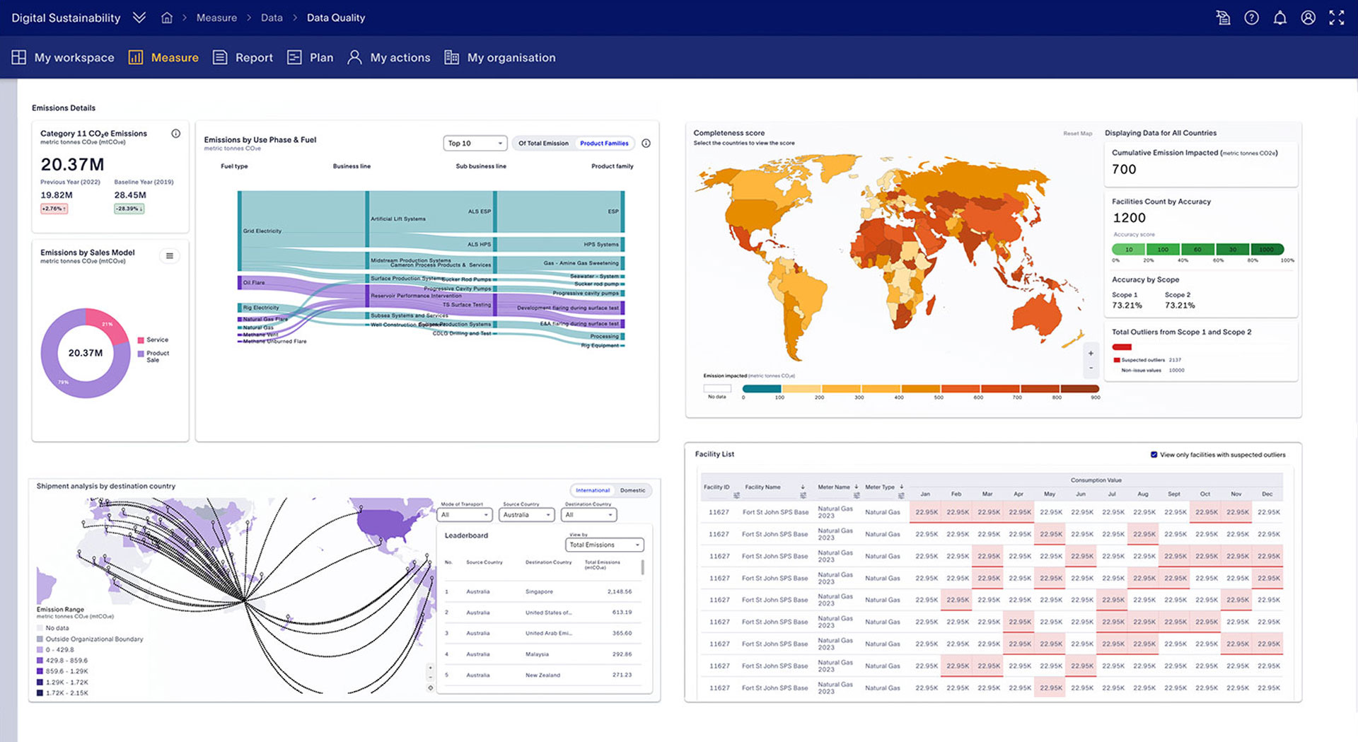Image resolution: width=1358 pixels, height=742 pixels.
Task: Show info icon for Emissions by Use Phase
Action: (x=646, y=144)
